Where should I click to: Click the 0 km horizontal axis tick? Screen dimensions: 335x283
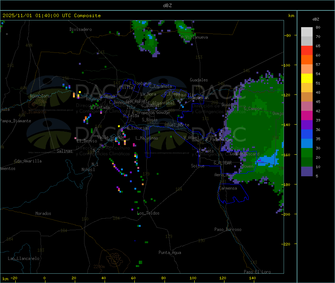(44, 278)
